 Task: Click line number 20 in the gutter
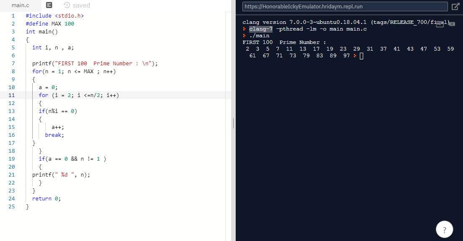[11, 167]
